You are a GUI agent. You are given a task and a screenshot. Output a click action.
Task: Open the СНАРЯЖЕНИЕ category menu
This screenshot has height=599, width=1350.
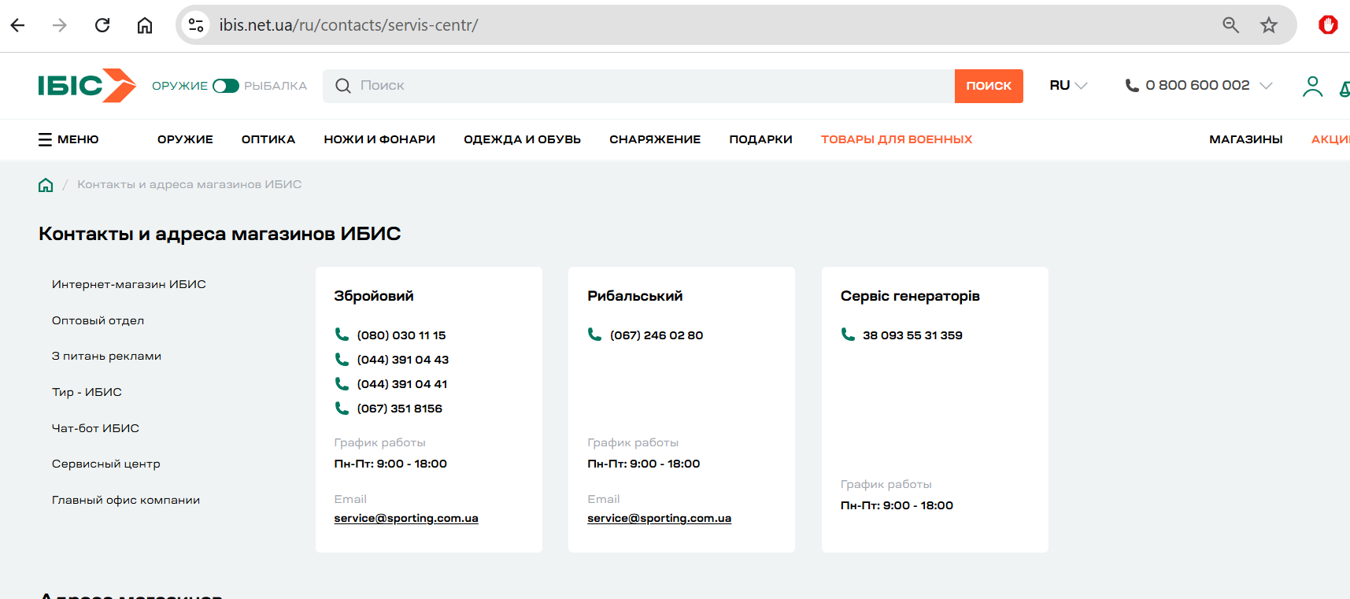655,139
